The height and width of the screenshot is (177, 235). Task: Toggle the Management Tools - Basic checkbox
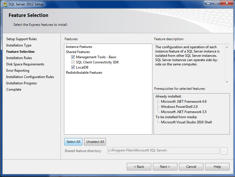point(73,57)
